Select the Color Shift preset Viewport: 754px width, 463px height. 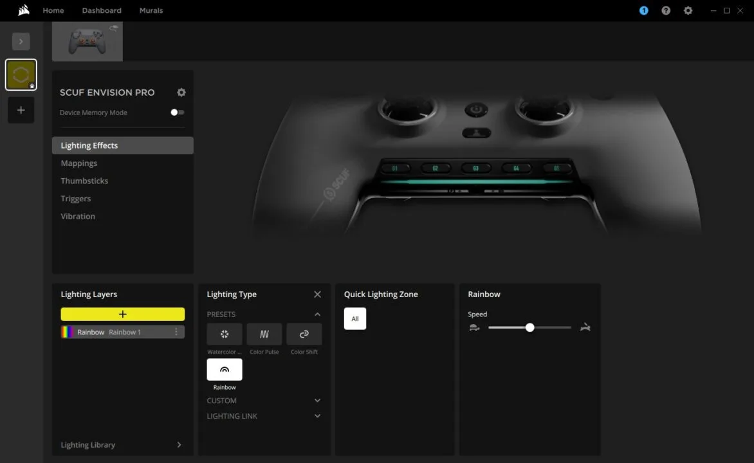tap(304, 334)
